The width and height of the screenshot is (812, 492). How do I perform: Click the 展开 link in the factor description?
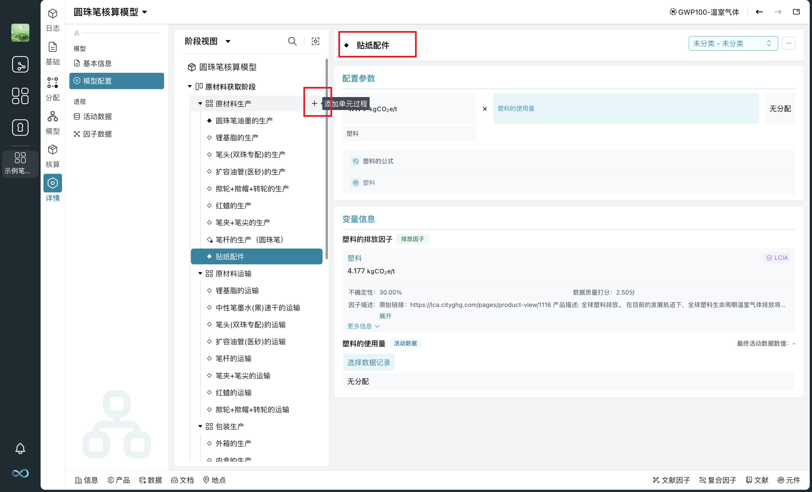[385, 316]
